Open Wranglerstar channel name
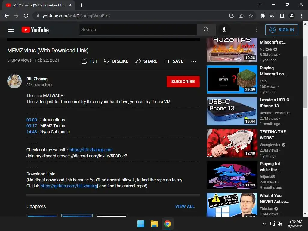The width and height of the screenshot is (308, 231). point(270,145)
